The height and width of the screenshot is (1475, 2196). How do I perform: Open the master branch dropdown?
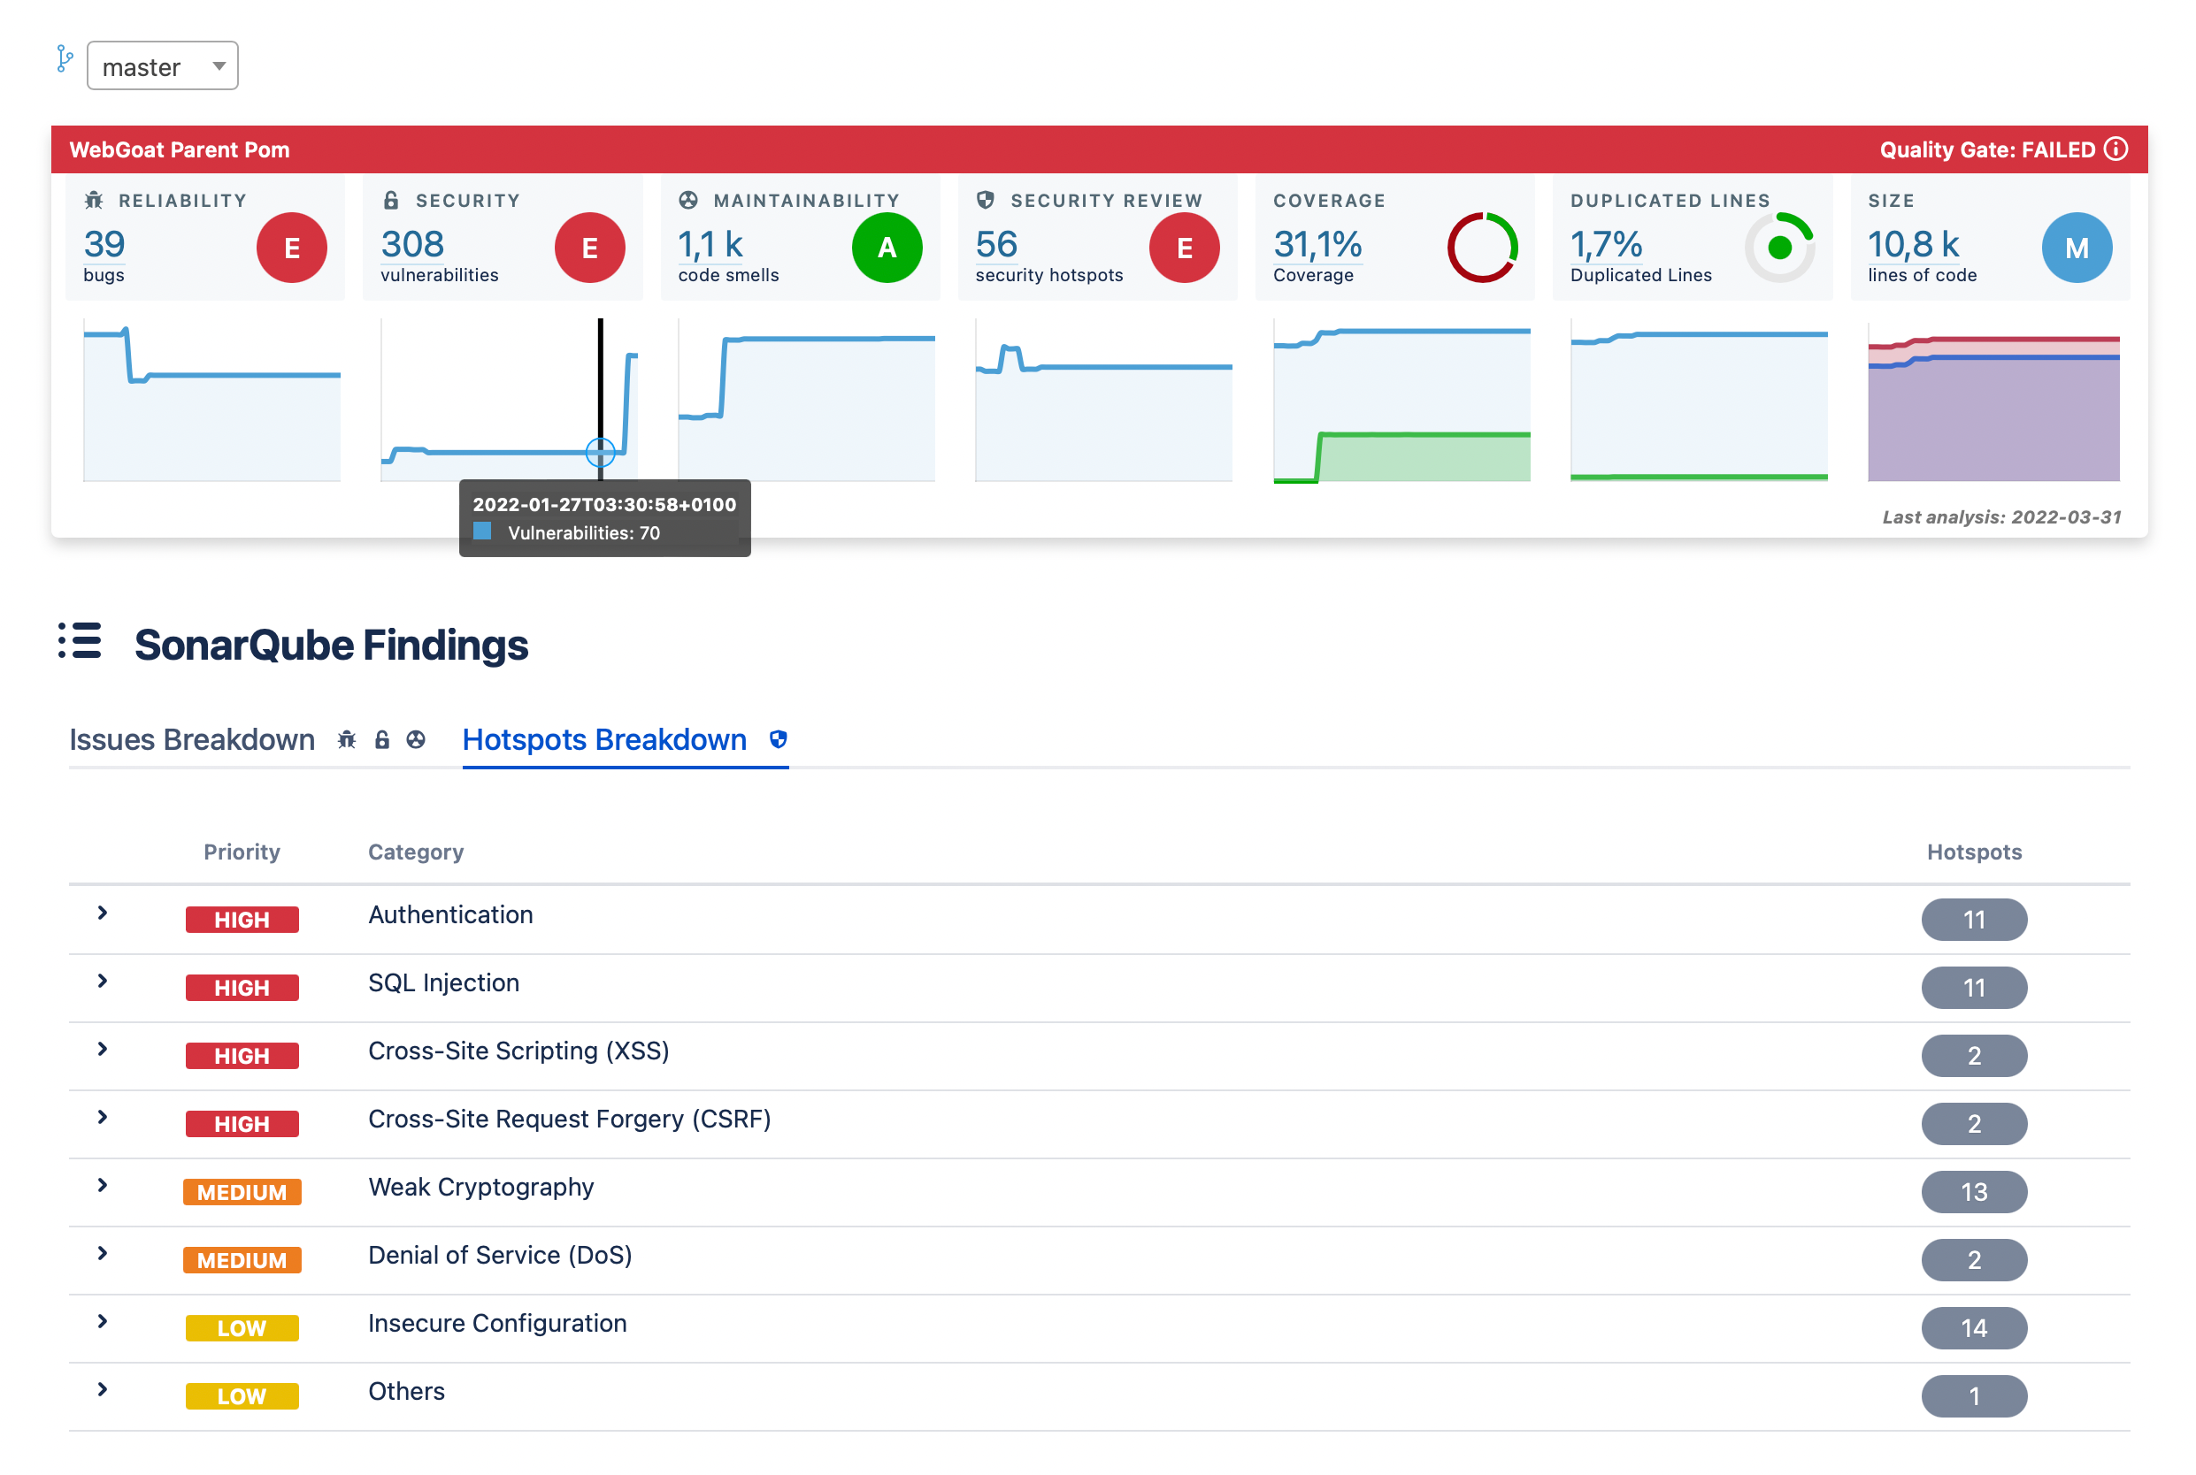(163, 65)
